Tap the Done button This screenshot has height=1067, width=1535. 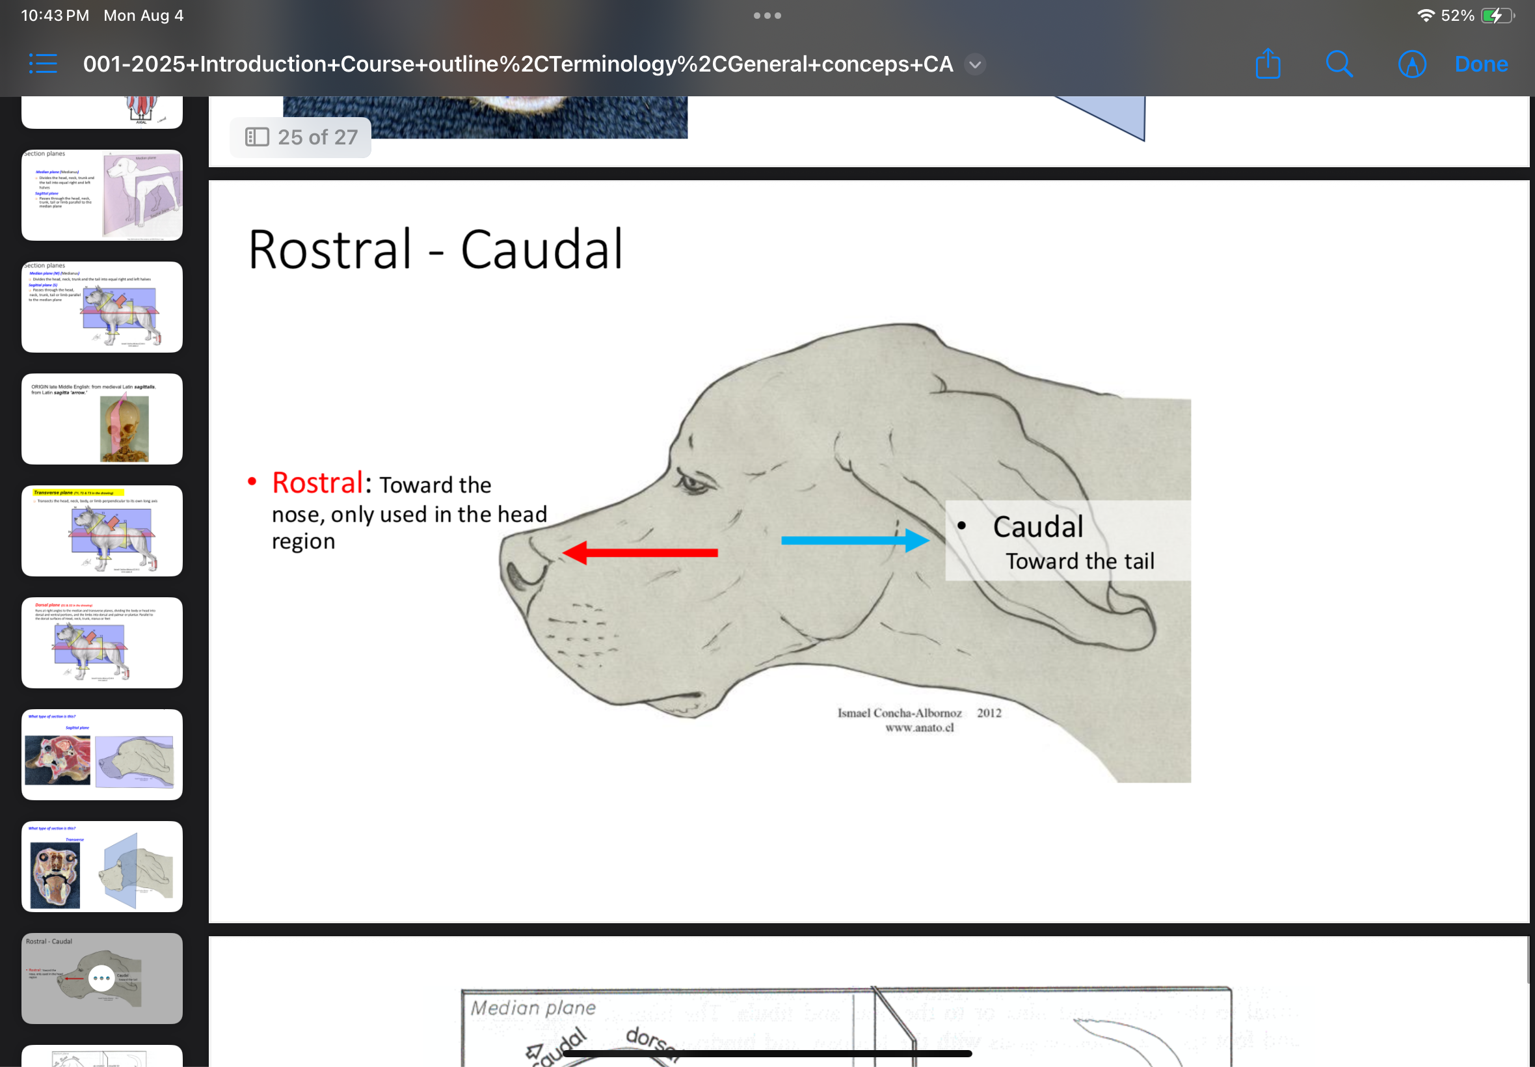1481,64
